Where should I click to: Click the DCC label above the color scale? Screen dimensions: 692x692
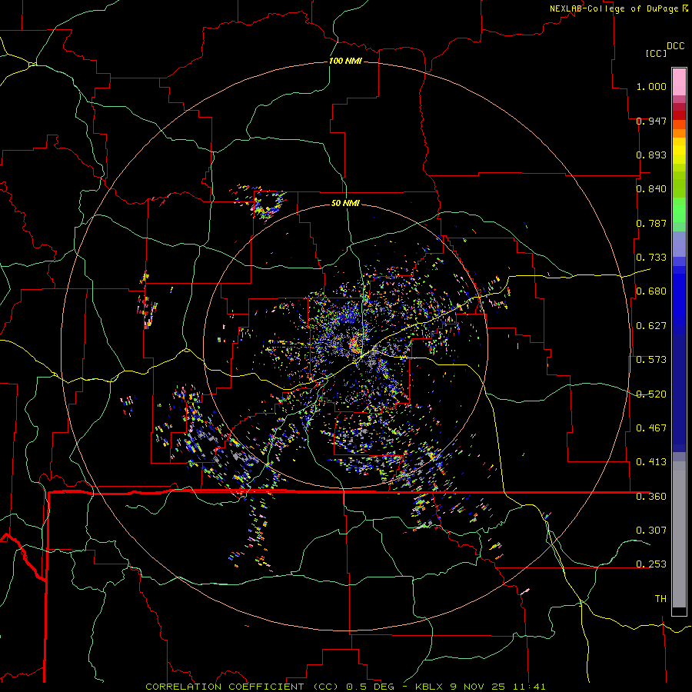675,46
